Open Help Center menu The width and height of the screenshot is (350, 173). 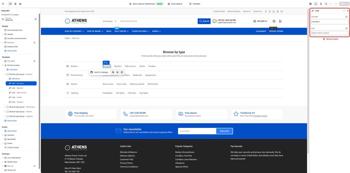coord(121,31)
